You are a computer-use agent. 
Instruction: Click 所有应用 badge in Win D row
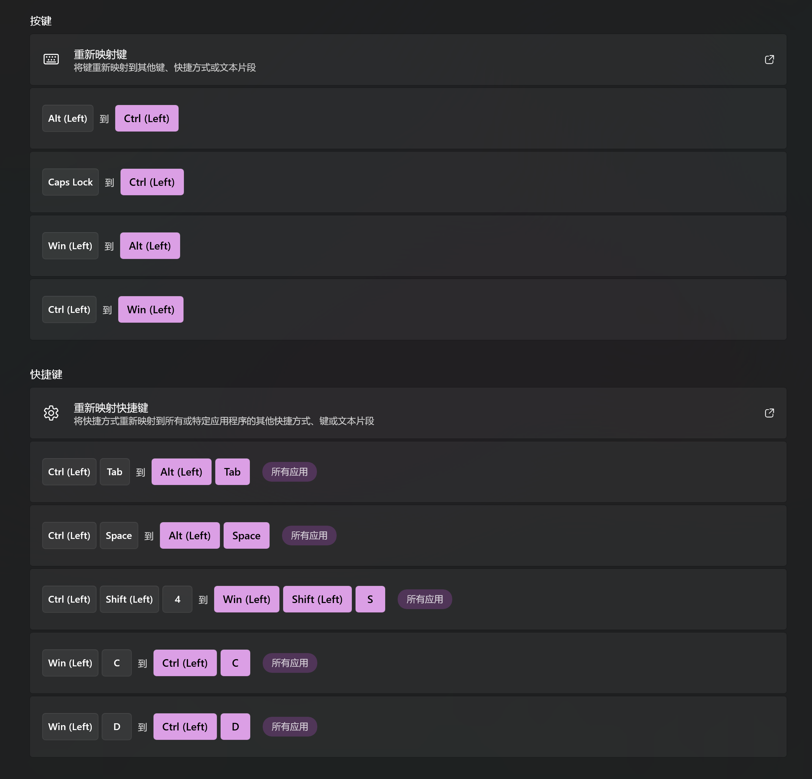[290, 727]
